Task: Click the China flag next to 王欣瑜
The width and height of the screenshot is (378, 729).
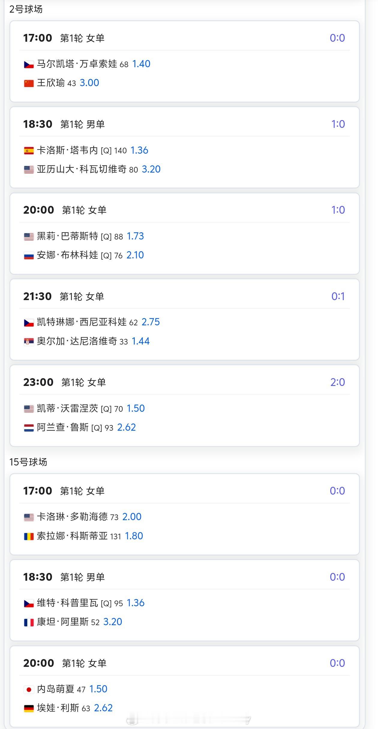Action: pyautogui.click(x=29, y=83)
